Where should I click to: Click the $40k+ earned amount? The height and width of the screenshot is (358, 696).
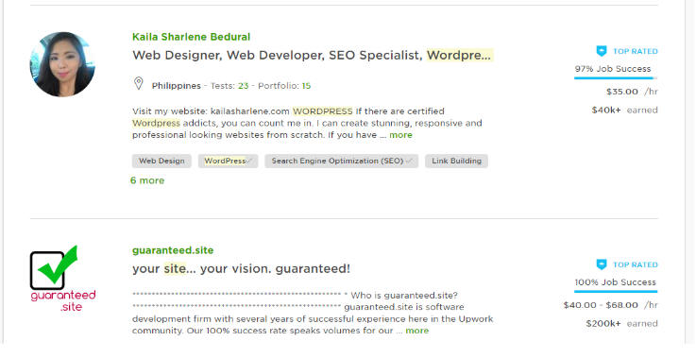click(624, 111)
